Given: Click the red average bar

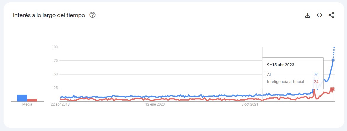Looking at the screenshot, I should coord(32,100).
